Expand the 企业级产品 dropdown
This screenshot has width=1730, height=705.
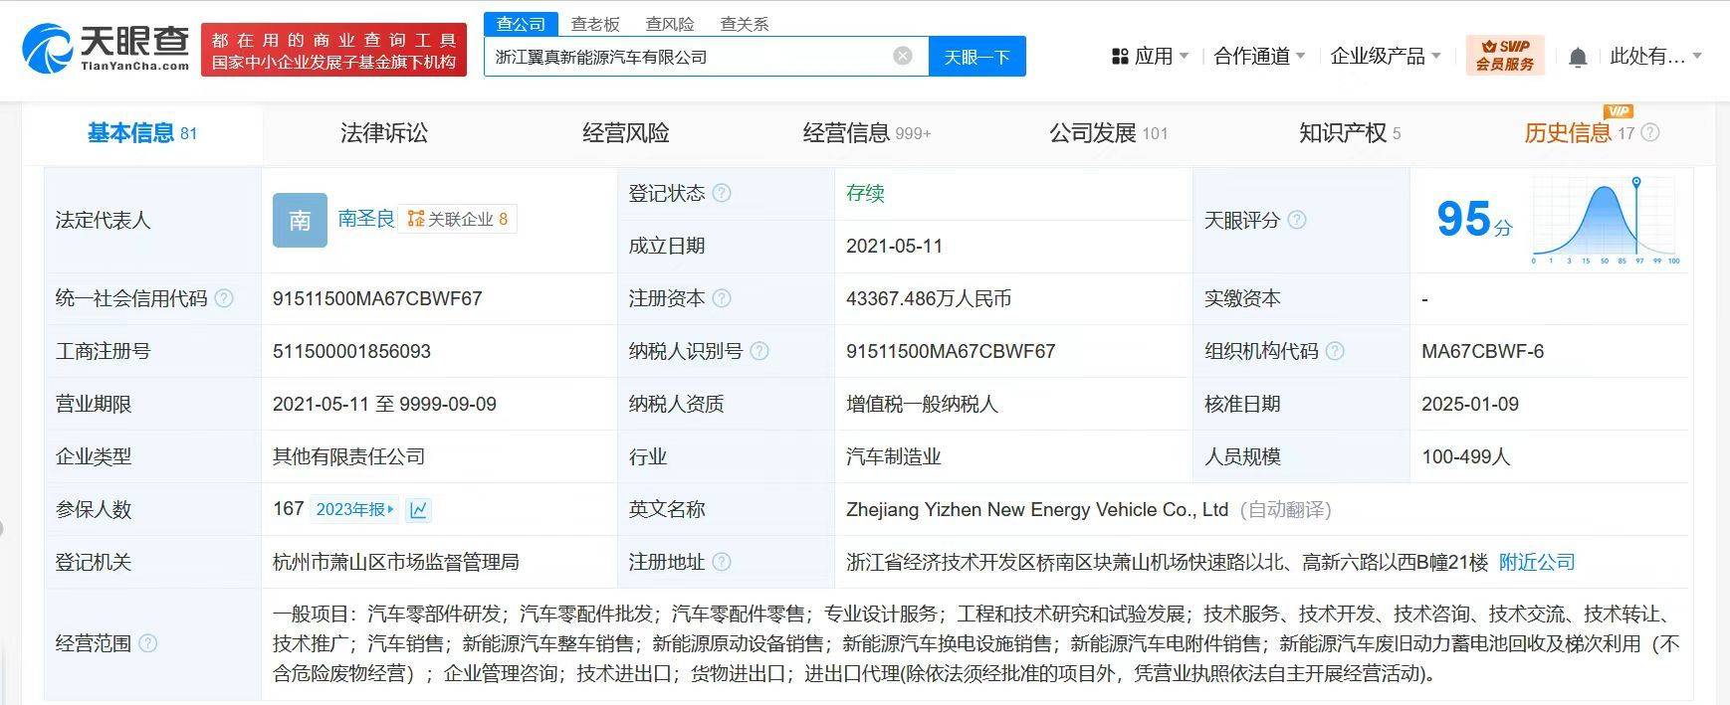(x=1386, y=56)
